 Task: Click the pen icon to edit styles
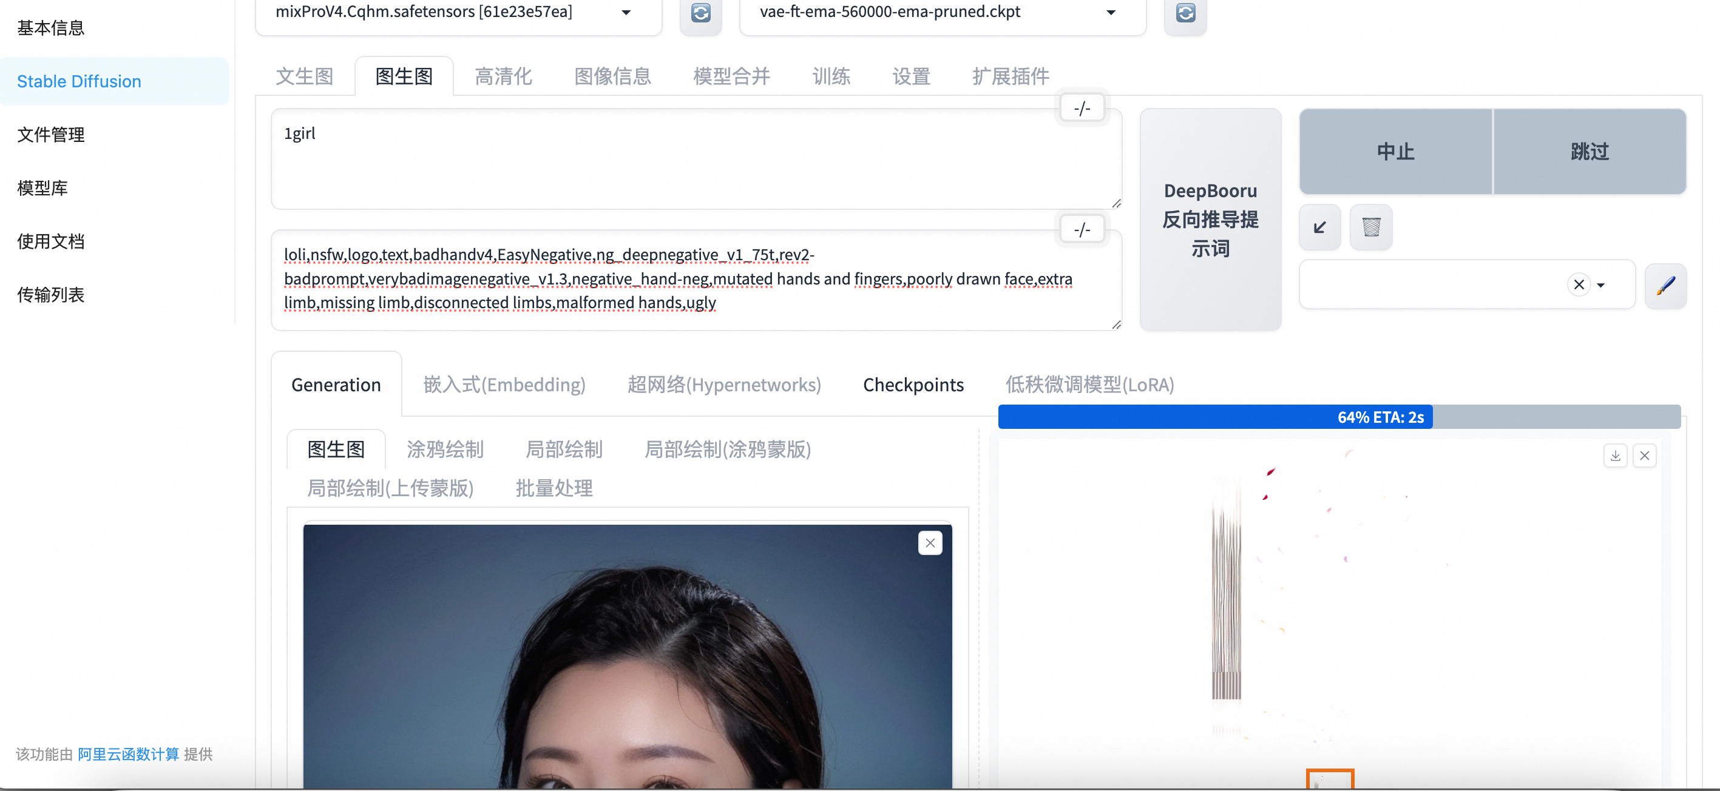coord(1665,286)
